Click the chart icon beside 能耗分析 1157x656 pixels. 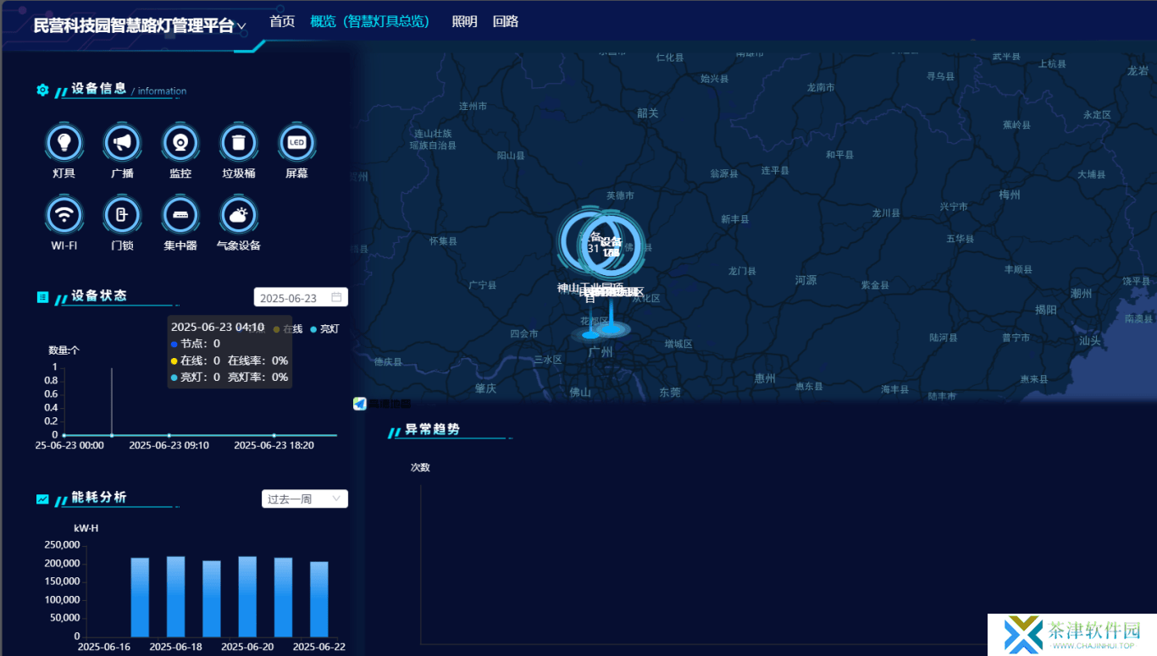(42, 499)
